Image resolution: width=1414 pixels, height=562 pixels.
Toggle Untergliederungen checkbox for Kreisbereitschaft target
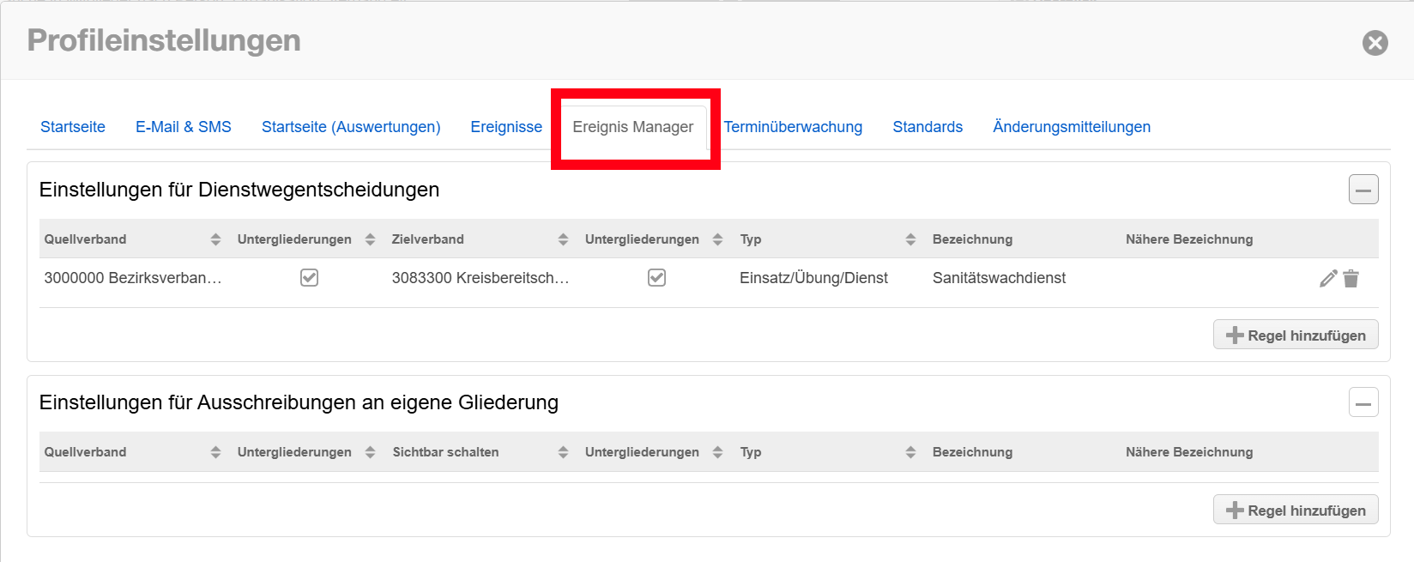pos(657,278)
